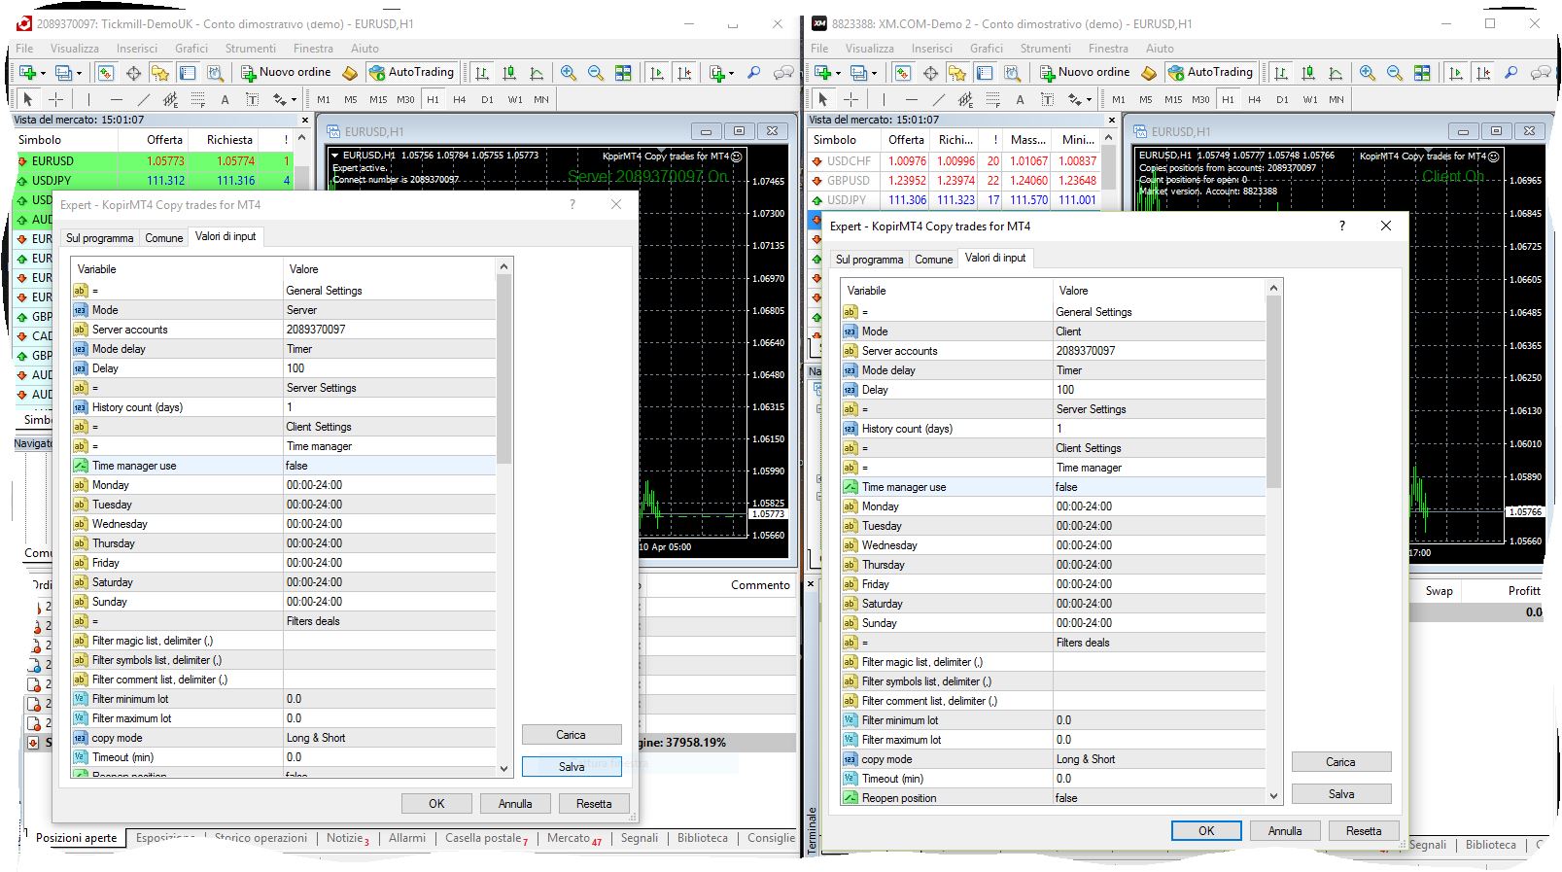Image resolution: width=1562 pixels, height=872 pixels.
Task: Toggle chart auto scroll in Tickmill toolbar
Action: (657, 73)
